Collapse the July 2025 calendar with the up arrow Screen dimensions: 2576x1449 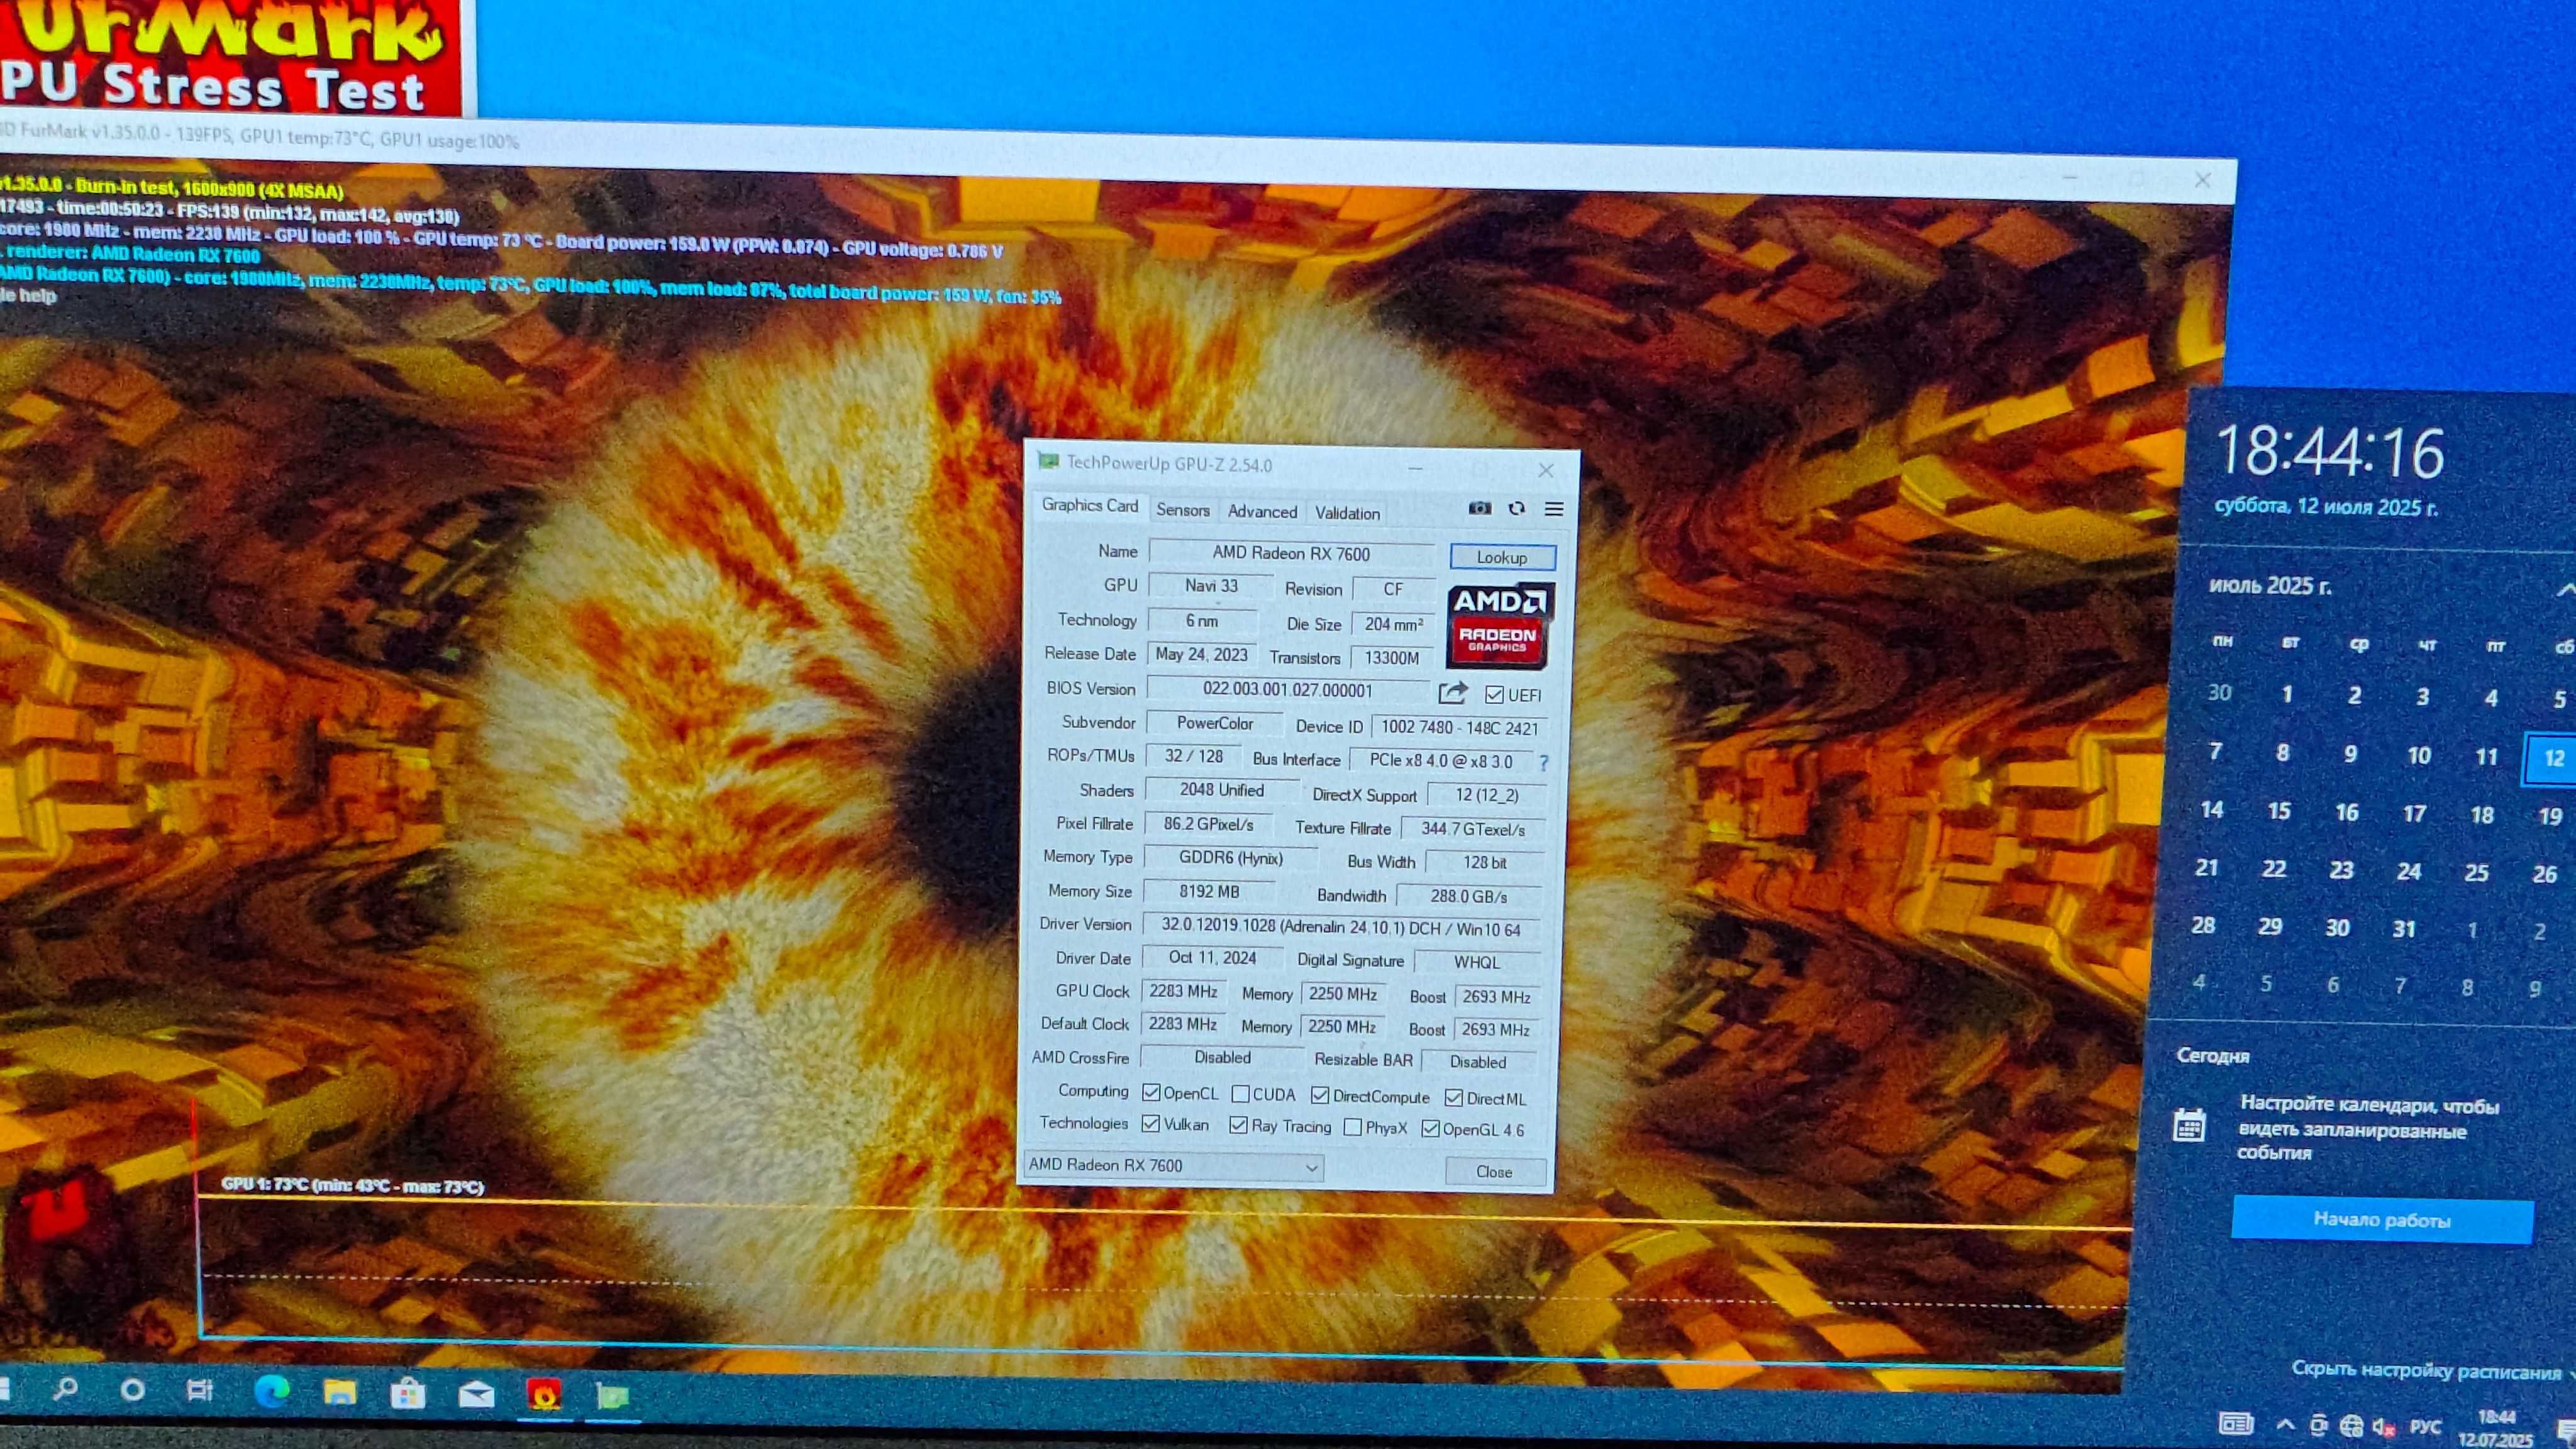tap(2565, 589)
